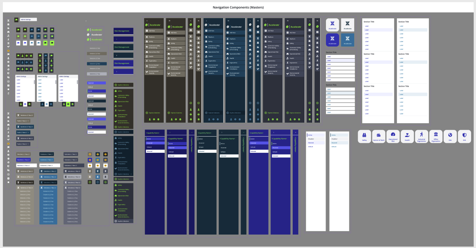Click the hamburger icon atop second expanded brown sidebar
This screenshot has height=248, width=476.
(169, 21)
